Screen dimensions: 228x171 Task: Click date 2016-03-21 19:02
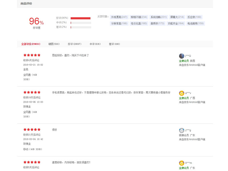click(x=33, y=65)
